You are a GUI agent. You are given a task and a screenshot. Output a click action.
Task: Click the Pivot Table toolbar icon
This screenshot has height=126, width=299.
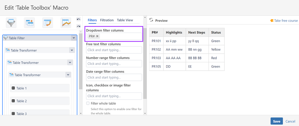[x=48, y=23]
